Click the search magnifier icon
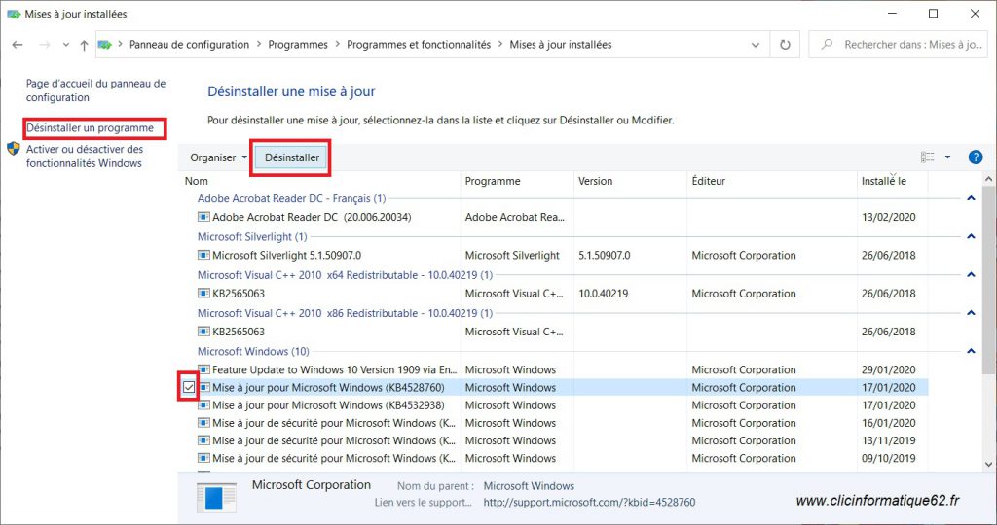The height and width of the screenshot is (525, 997). [x=827, y=45]
